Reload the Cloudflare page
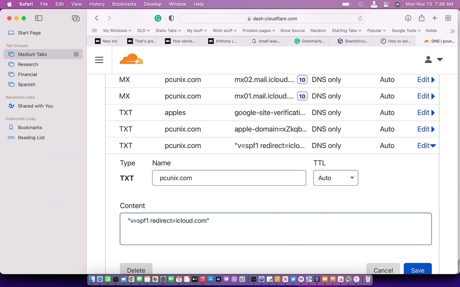 (360, 19)
